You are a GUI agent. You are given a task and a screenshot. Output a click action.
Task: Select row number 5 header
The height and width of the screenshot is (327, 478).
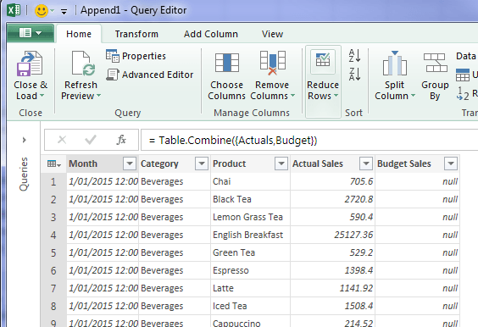coord(53,252)
